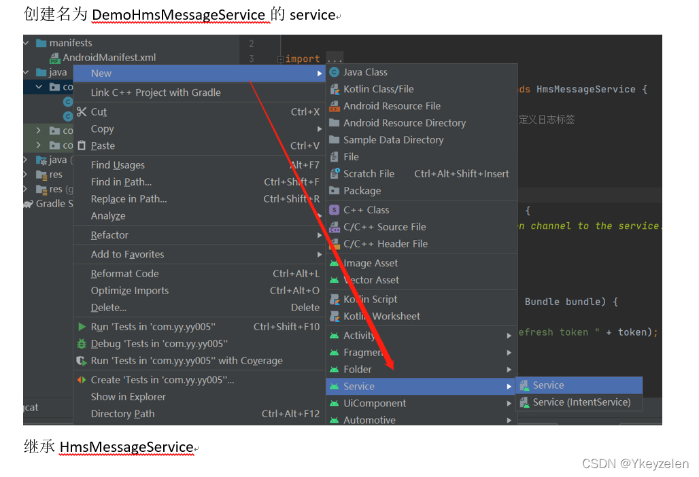Choose Find in Path... entry
The height and width of the screenshot is (477, 699).
point(199,181)
